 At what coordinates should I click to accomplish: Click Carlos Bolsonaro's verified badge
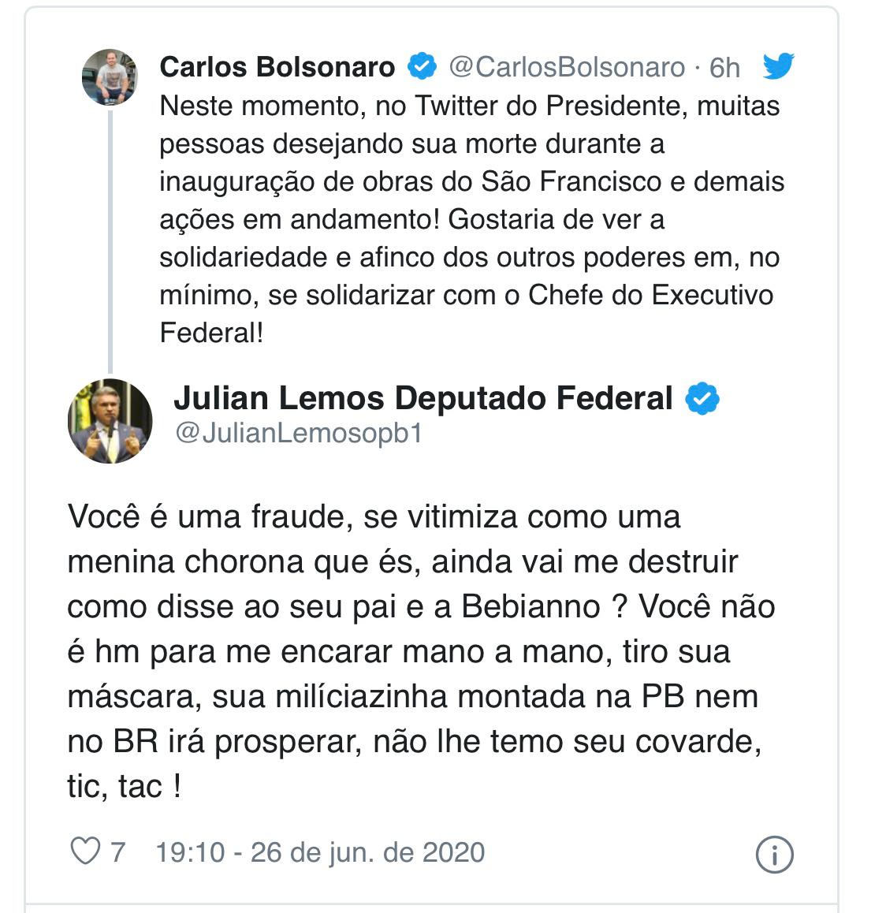pyautogui.click(x=422, y=65)
